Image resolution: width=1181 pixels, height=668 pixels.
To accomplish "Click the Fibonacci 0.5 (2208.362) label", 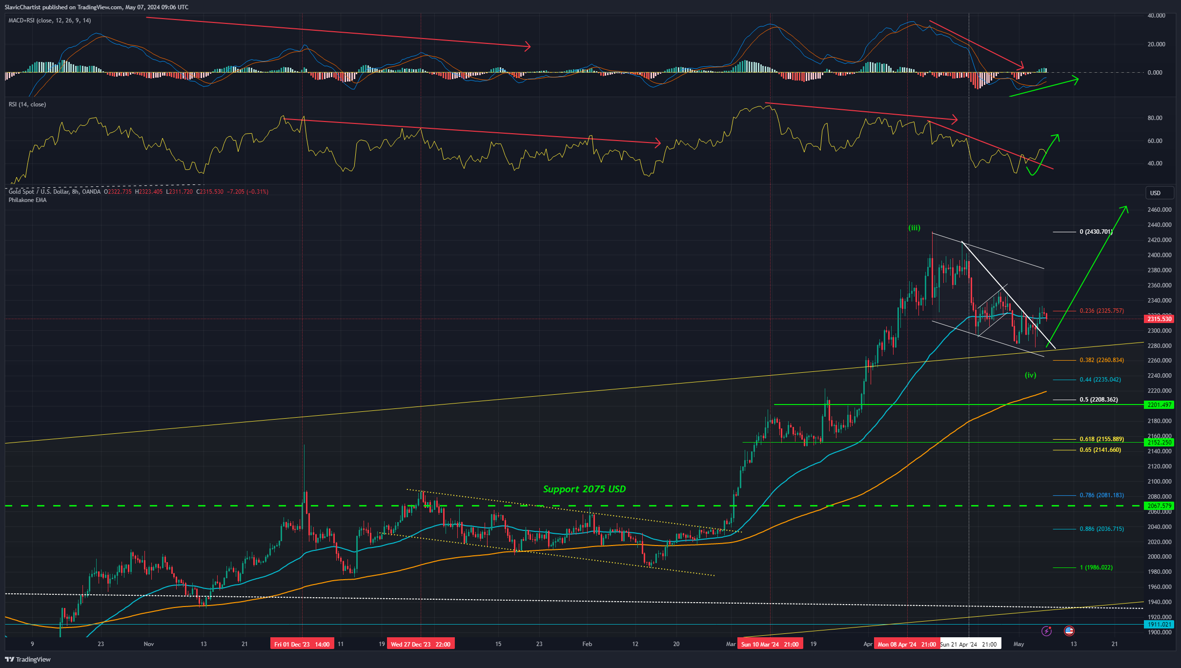I will pos(1099,400).
